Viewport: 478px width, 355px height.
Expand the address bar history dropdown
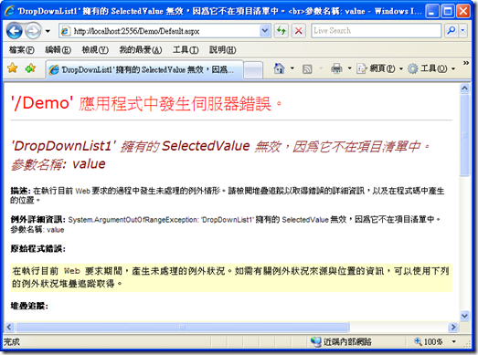(x=265, y=31)
